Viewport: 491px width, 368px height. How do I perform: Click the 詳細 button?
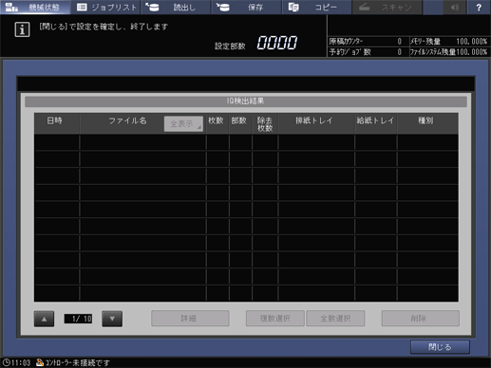coord(190,318)
